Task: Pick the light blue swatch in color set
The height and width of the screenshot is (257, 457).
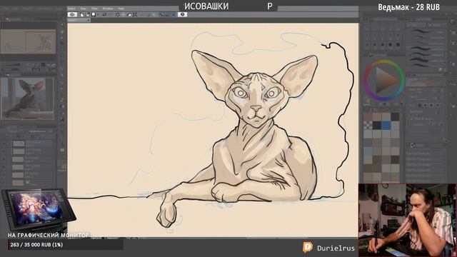Action: pyautogui.click(x=368, y=151)
